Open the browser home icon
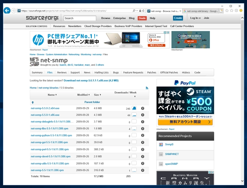Screen dimensions: 247x188 coord(227,10)
